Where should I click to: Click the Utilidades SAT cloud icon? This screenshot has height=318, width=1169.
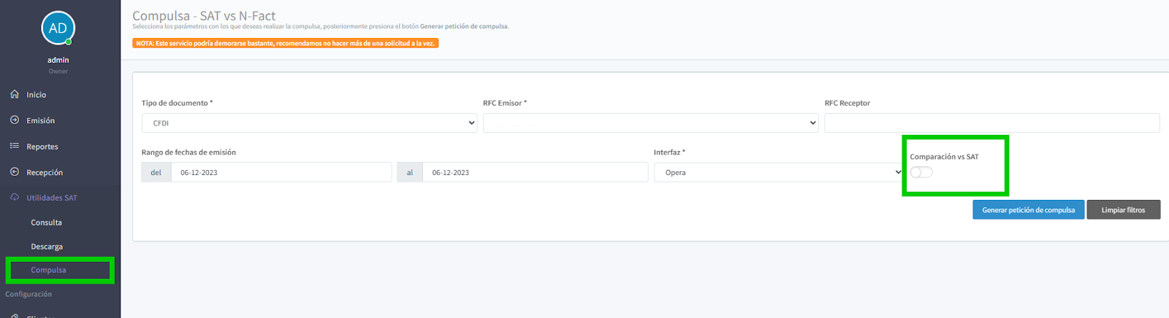tap(15, 198)
